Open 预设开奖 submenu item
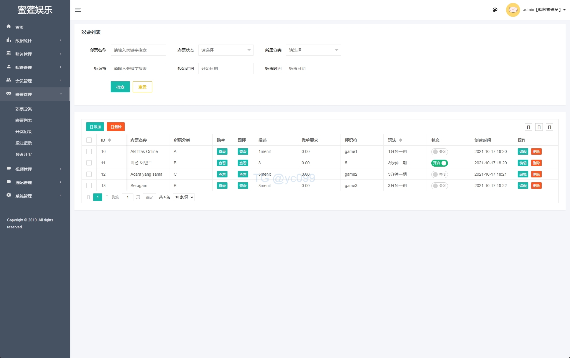Viewport: 570px width, 358px height. 24,154
